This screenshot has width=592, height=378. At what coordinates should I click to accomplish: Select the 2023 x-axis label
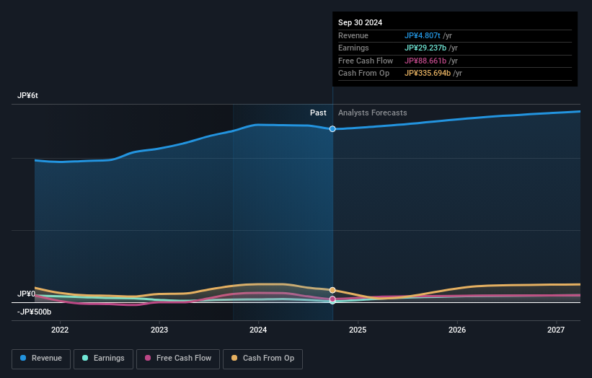click(159, 330)
